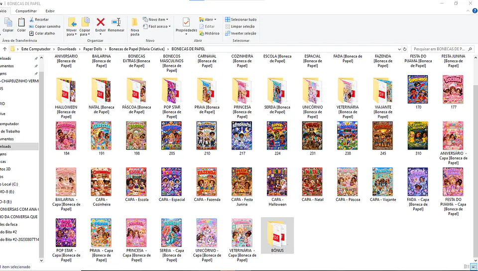This screenshot has width=478, height=271.
Task: Select CAPA - Escola cover file
Action: (136, 184)
